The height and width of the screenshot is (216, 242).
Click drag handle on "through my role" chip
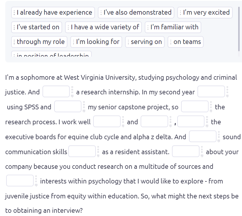coord(14,42)
